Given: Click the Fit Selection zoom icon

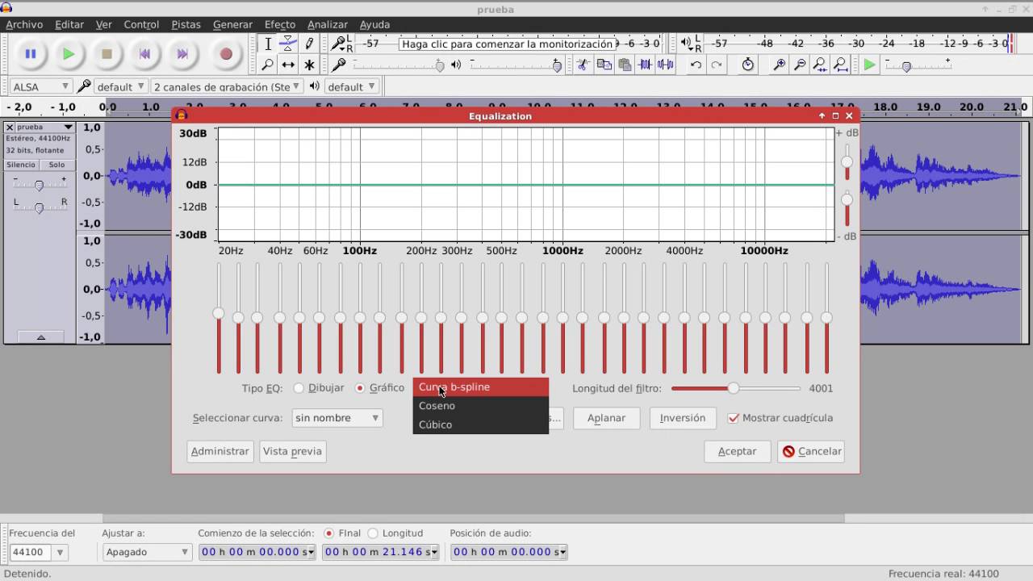Looking at the screenshot, I should click(x=820, y=65).
